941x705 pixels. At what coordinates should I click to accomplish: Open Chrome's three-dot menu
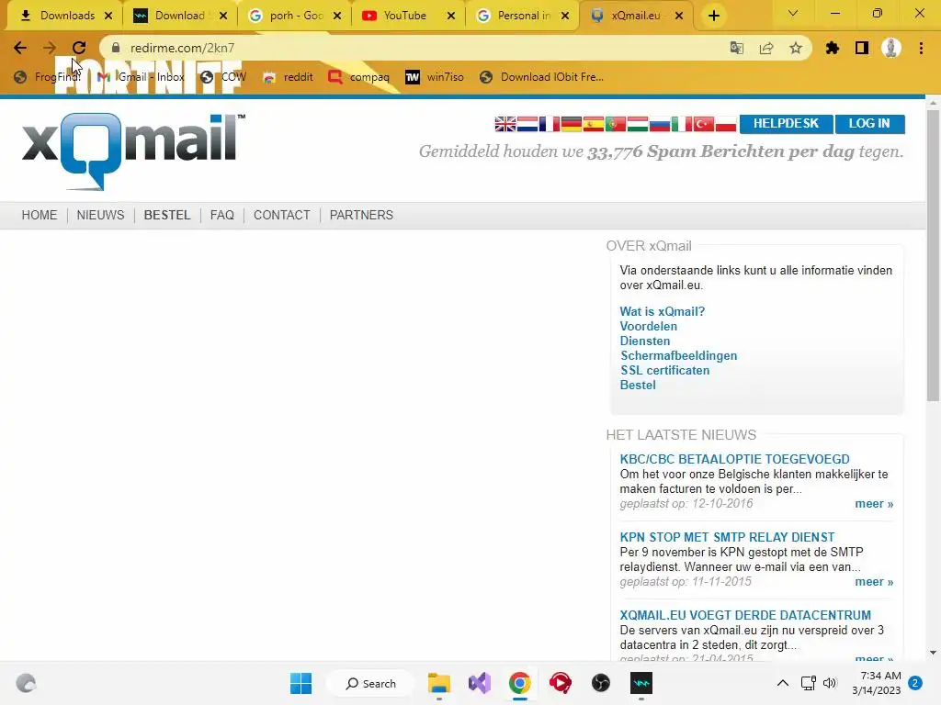click(921, 48)
